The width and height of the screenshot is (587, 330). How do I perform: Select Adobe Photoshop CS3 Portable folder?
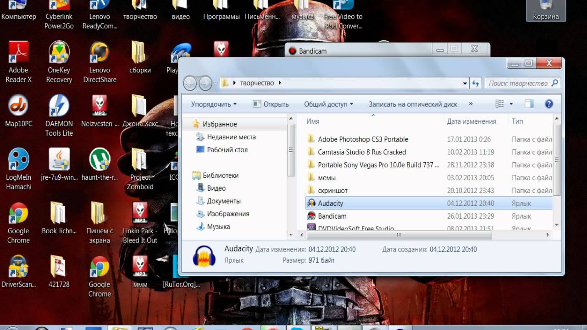[x=429, y=139]
